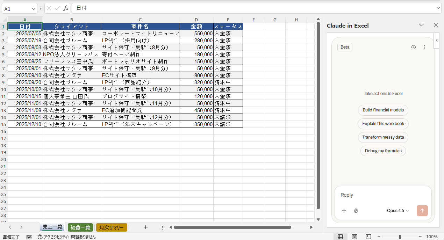444x240 pixels.
Task: Open the Opus 4.6 model dropdown
Action: 398,211
